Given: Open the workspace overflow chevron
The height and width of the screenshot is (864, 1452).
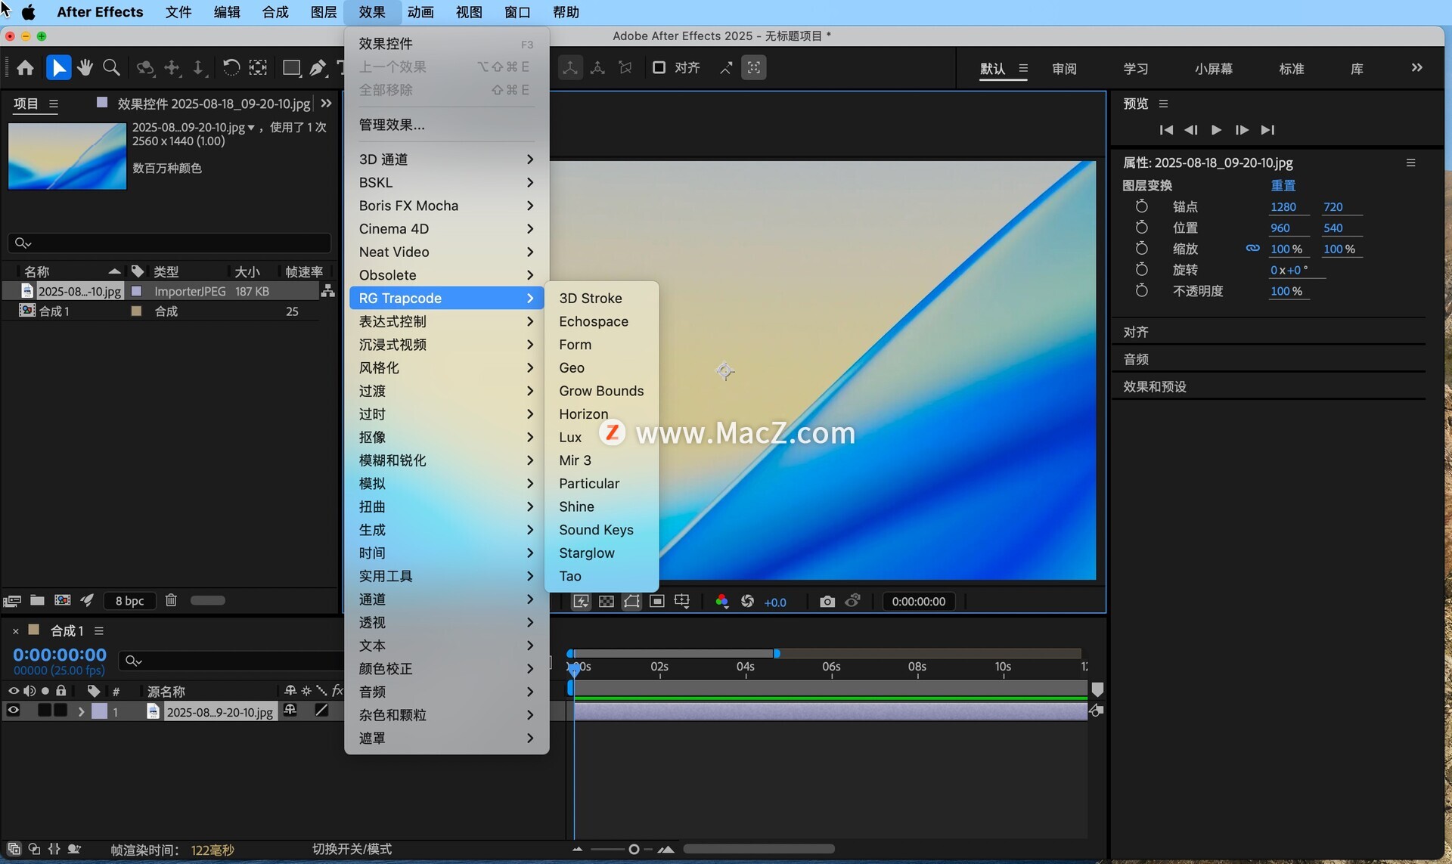Looking at the screenshot, I should [1417, 68].
